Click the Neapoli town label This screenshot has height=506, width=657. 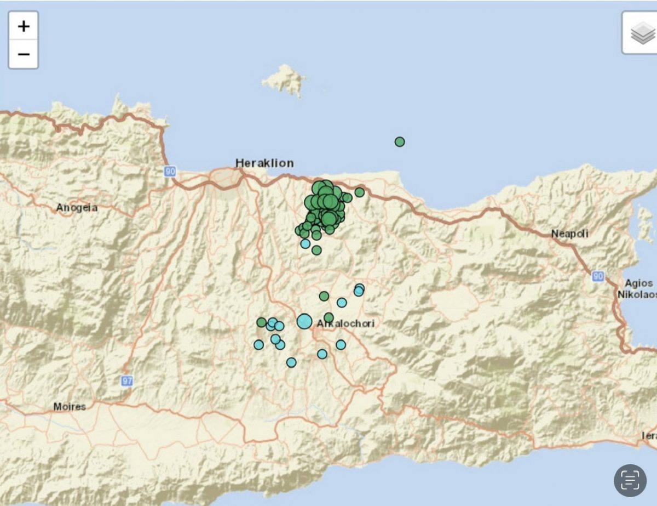[x=569, y=234]
